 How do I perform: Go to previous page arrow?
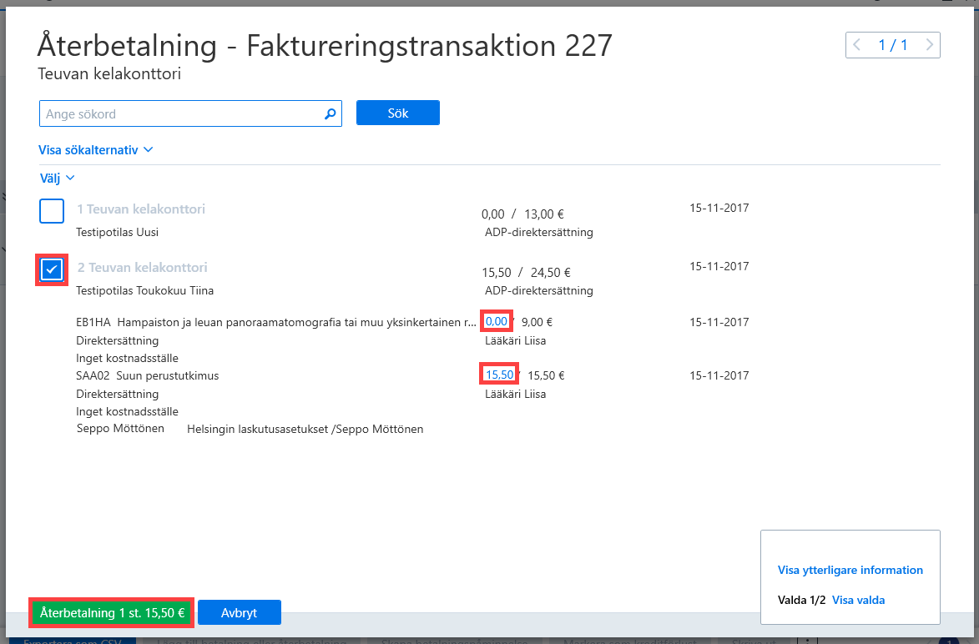coord(857,45)
